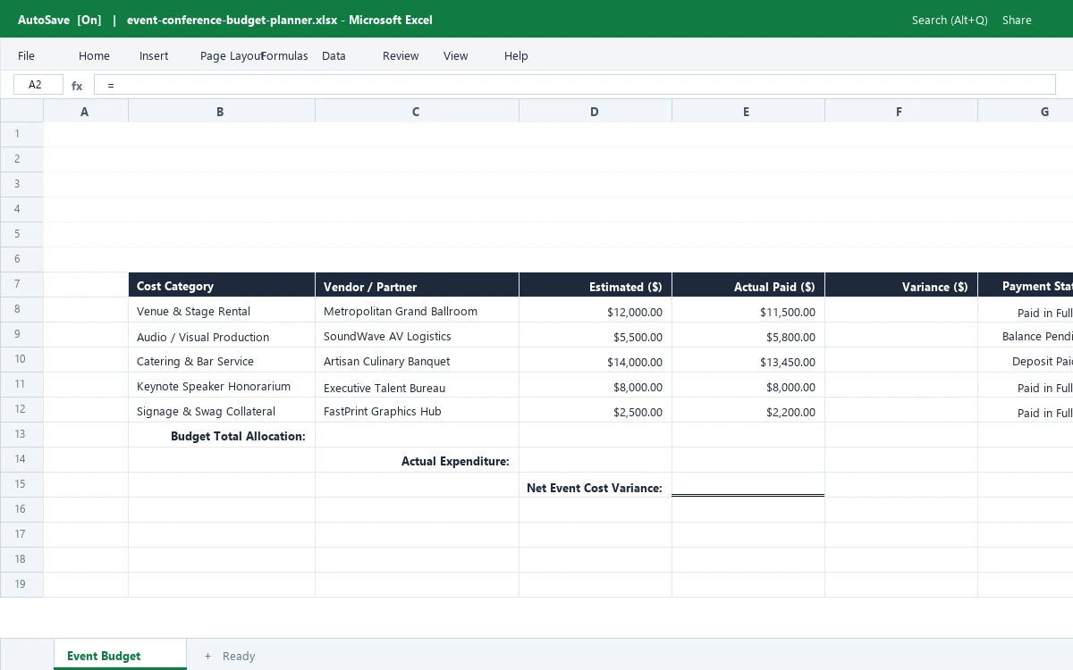This screenshot has width=1073, height=670.
Task: Select the empty total cell beside Net Event Cost Variance
Action: point(748,485)
